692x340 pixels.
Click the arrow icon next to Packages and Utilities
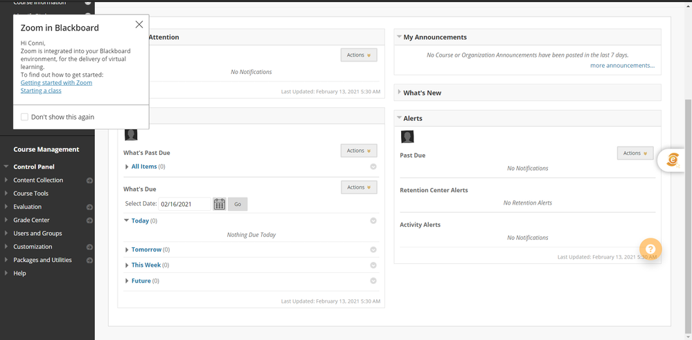[89, 261]
